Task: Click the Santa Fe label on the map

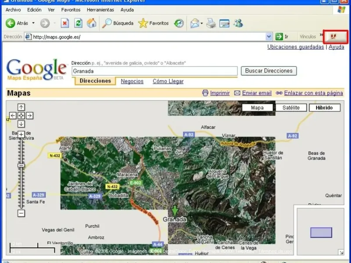Action: pos(36,202)
